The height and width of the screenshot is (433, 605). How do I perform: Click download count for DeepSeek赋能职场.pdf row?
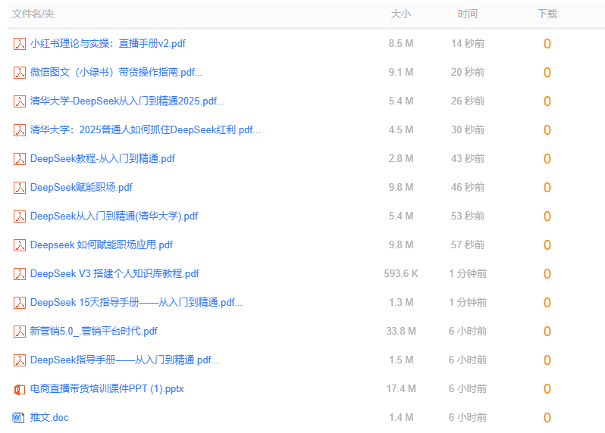coord(547,188)
